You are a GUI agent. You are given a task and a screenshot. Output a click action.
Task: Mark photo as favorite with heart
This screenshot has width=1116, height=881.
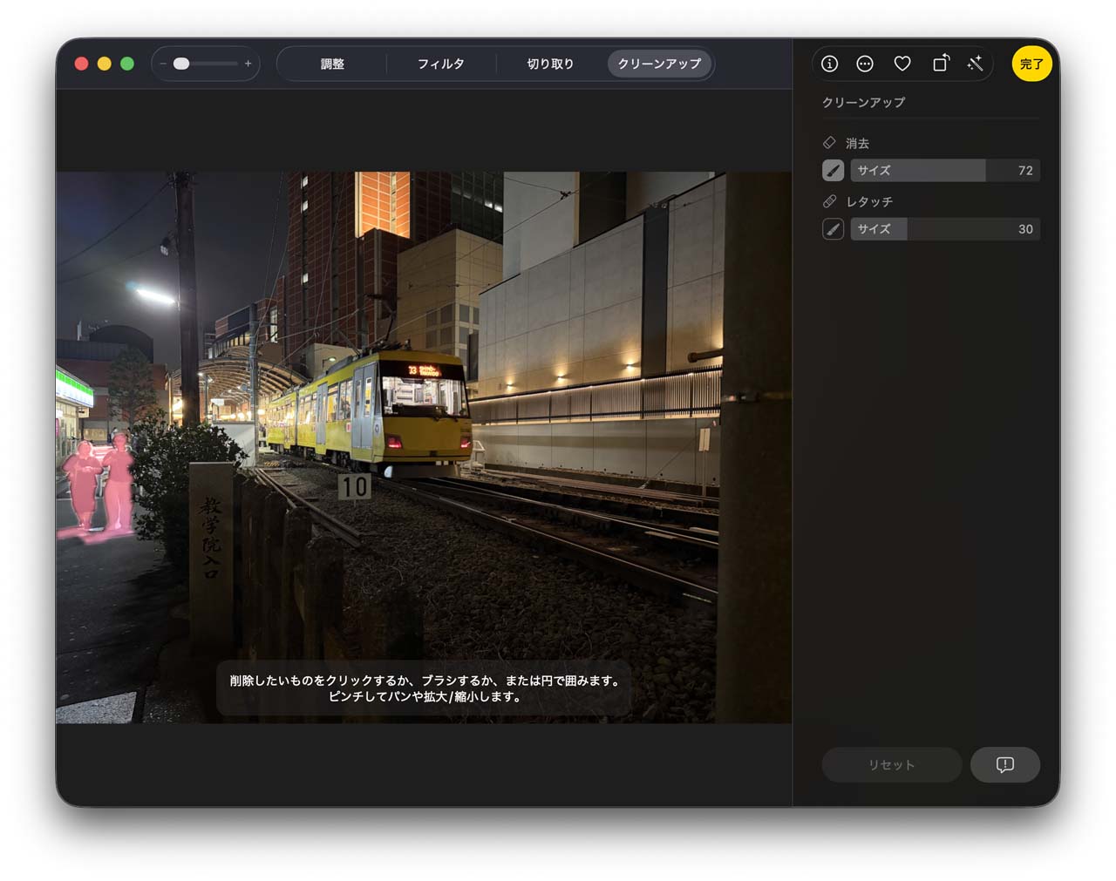pyautogui.click(x=902, y=64)
